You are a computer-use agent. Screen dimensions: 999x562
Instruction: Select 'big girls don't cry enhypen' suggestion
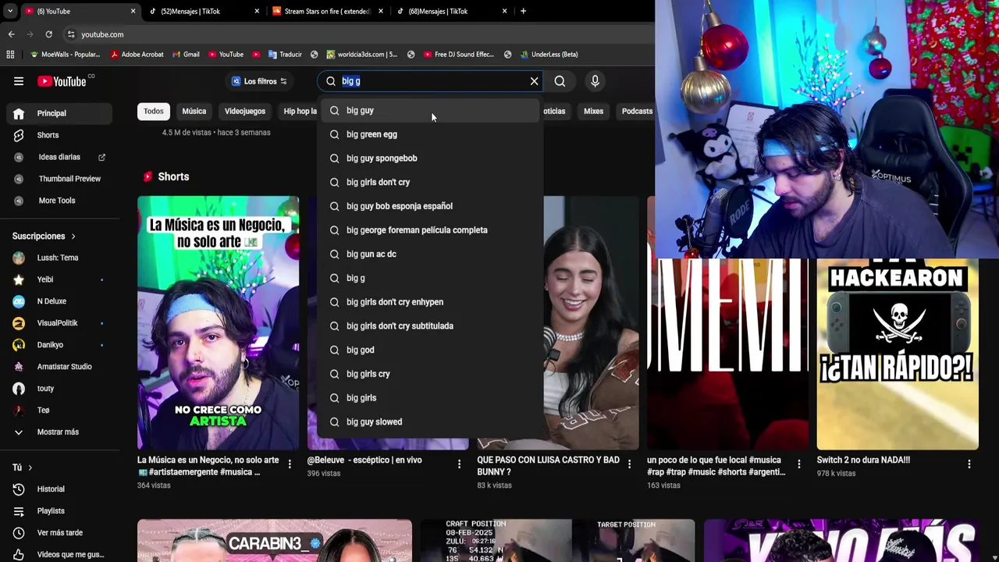[430, 302]
